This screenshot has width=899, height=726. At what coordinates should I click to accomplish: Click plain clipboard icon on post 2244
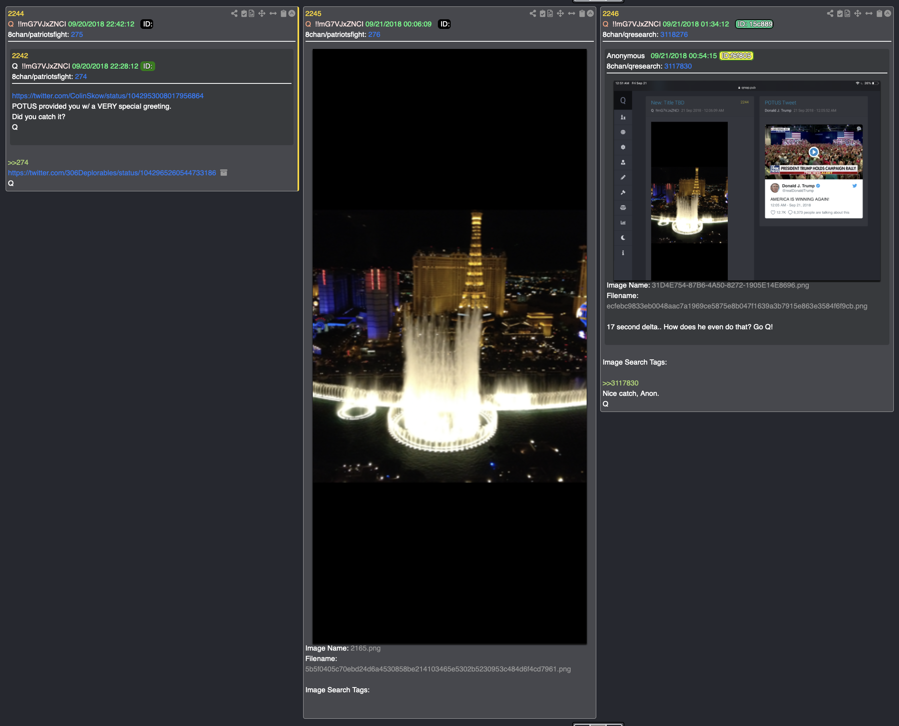tap(283, 13)
